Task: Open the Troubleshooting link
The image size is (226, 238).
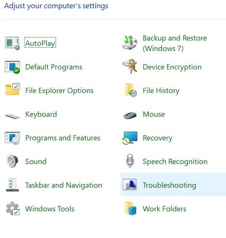Action: tap(169, 185)
